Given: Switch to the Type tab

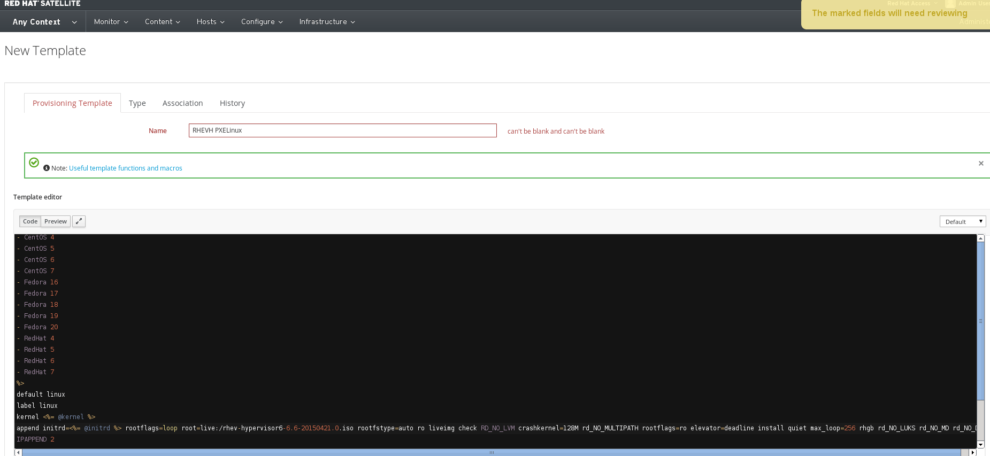Looking at the screenshot, I should 137,103.
